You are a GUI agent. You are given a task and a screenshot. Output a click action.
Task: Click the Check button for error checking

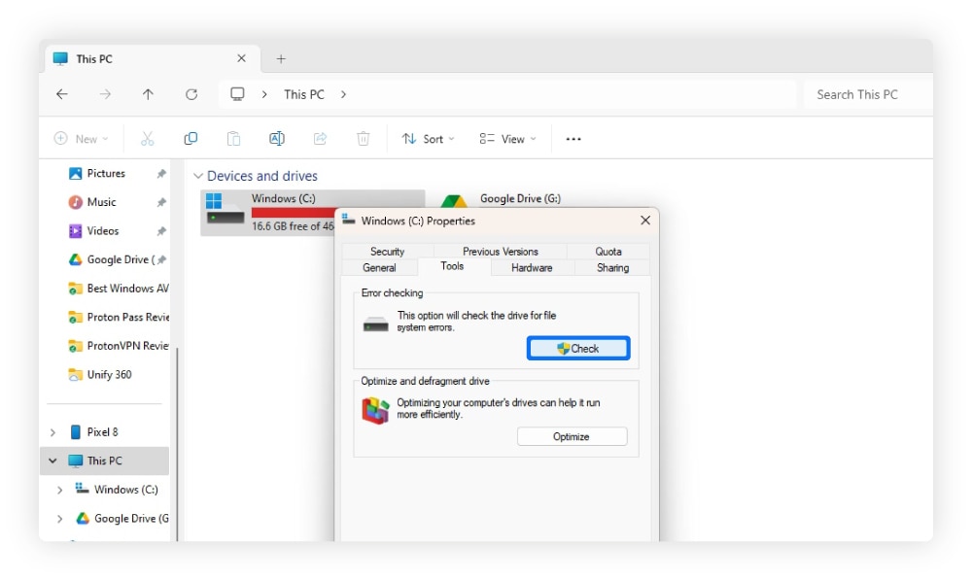578,348
